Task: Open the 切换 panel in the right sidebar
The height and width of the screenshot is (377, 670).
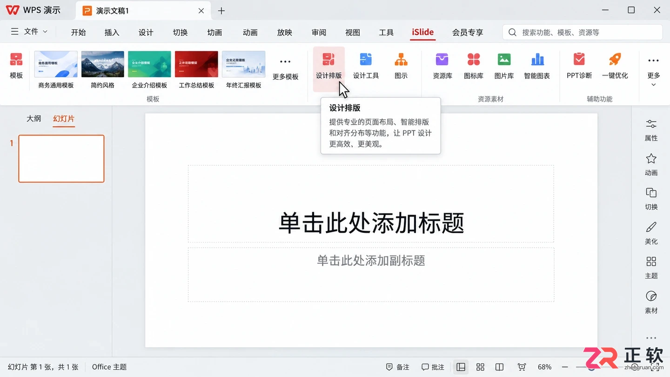Action: [x=651, y=199]
